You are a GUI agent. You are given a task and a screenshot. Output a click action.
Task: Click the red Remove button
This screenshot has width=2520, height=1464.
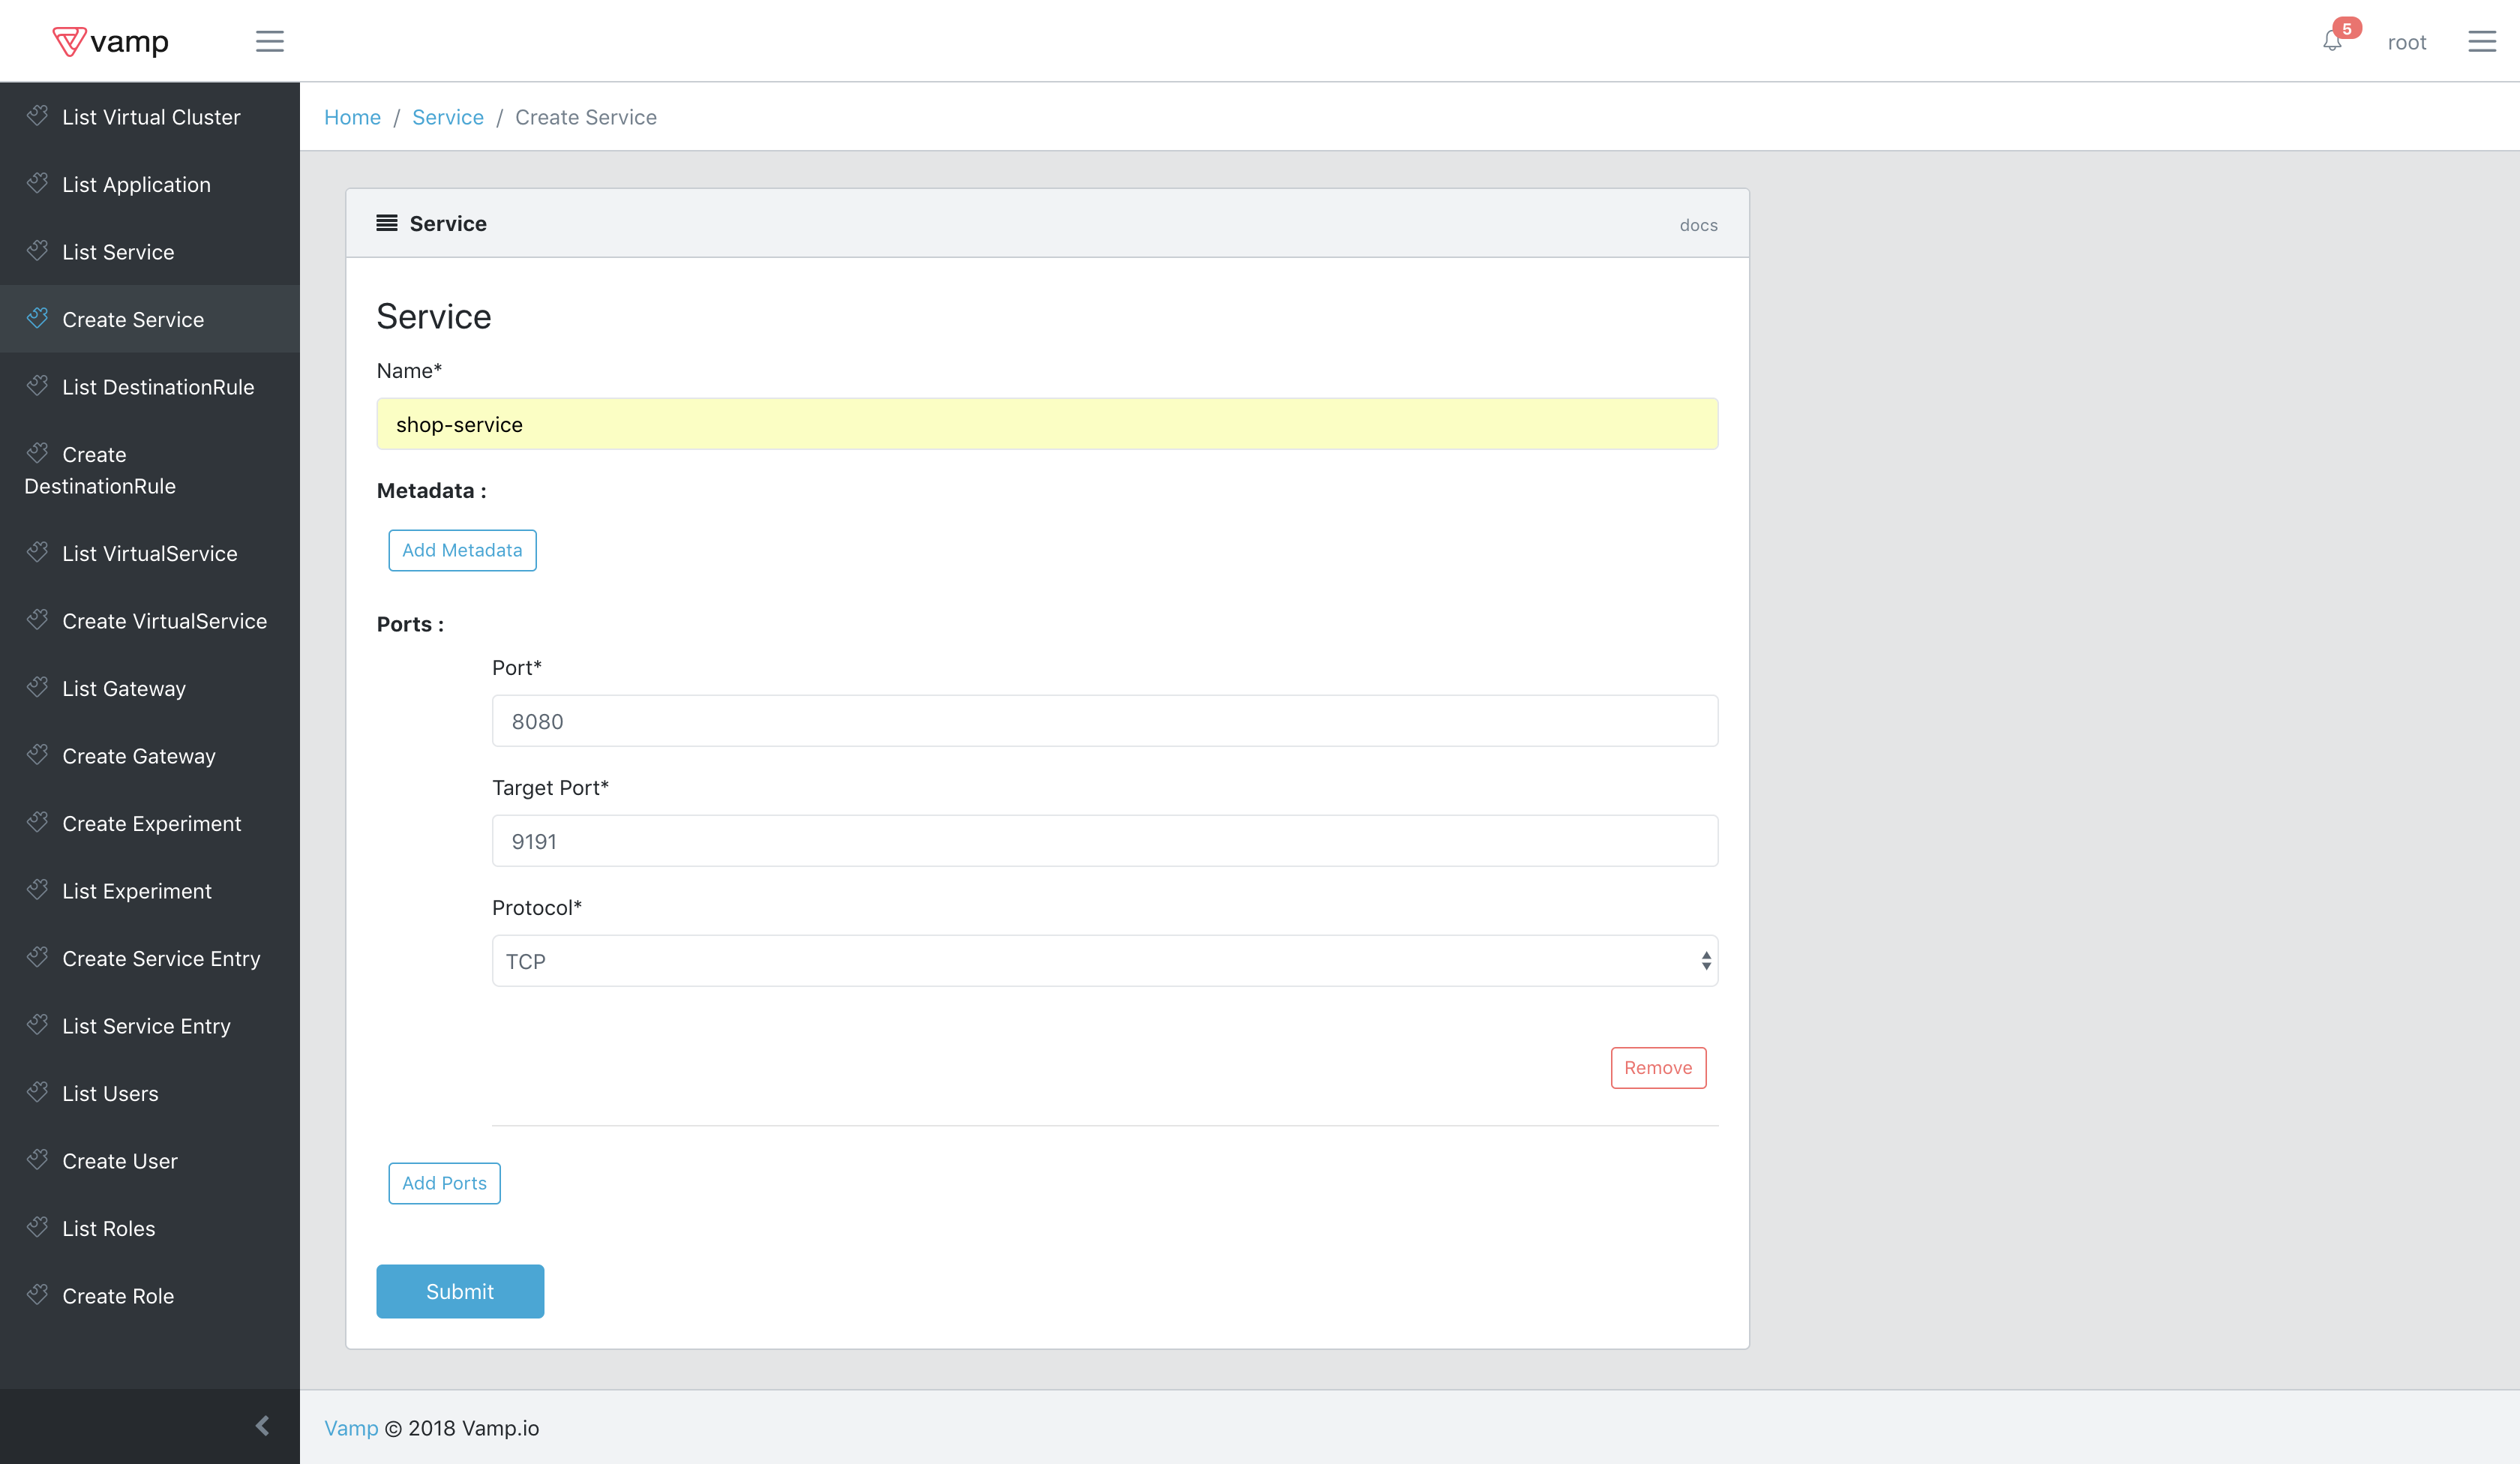tap(1657, 1067)
